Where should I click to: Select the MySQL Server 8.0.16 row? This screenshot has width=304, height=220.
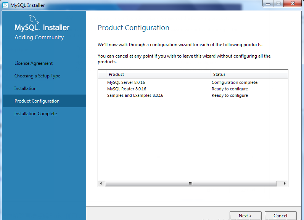click(193, 82)
